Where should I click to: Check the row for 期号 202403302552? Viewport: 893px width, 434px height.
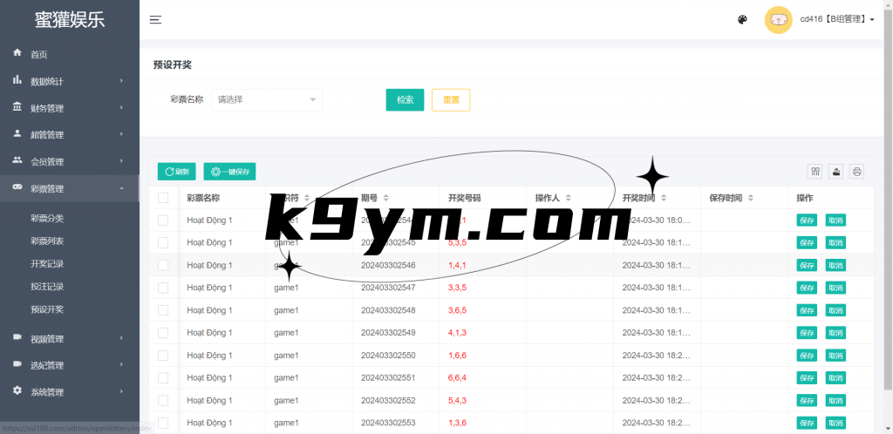(x=163, y=400)
